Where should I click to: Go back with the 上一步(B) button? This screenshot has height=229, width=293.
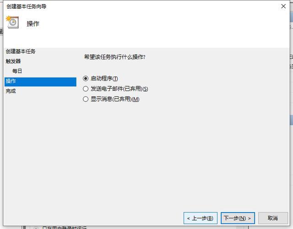tap(201, 218)
